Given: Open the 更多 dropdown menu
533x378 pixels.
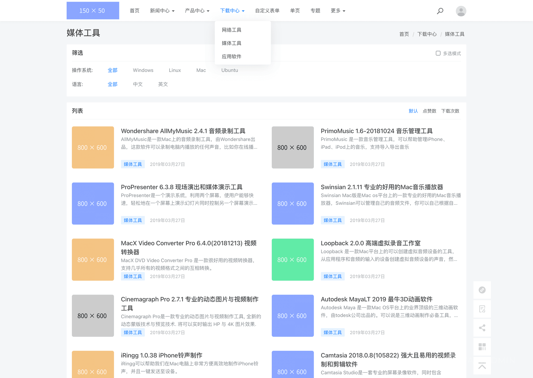Looking at the screenshot, I should [x=338, y=11].
